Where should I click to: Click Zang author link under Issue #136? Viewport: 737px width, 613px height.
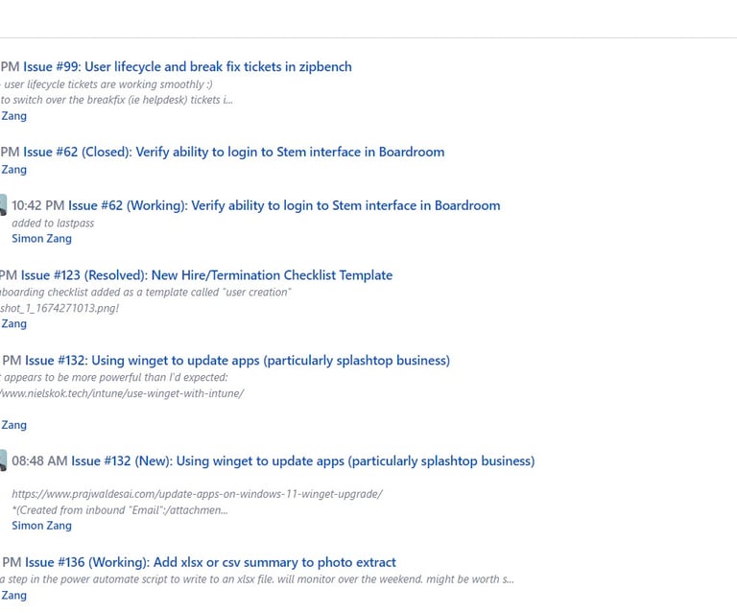(x=13, y=596)
